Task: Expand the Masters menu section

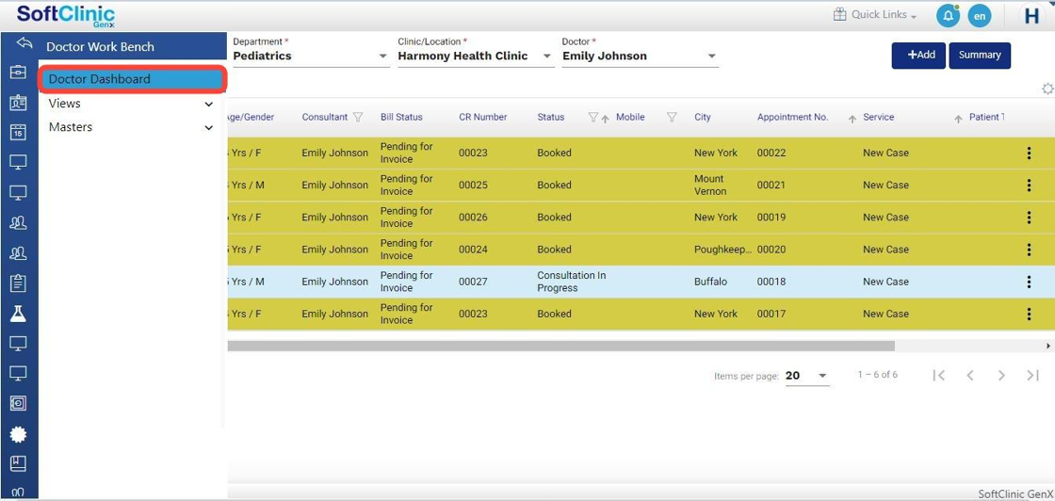Action: coord(131,127)
